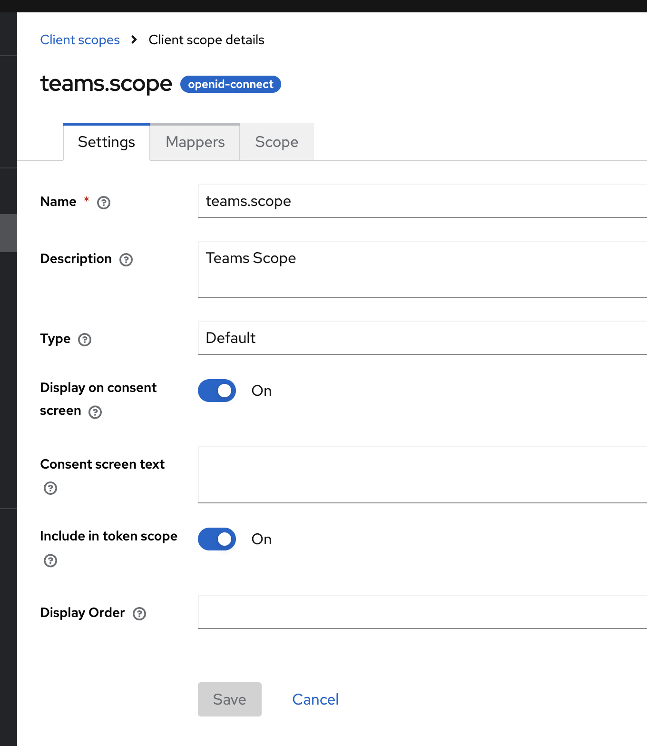This screenshot has width=647, height=746.
Task: Click the Save button
Action: coord(230,699)
